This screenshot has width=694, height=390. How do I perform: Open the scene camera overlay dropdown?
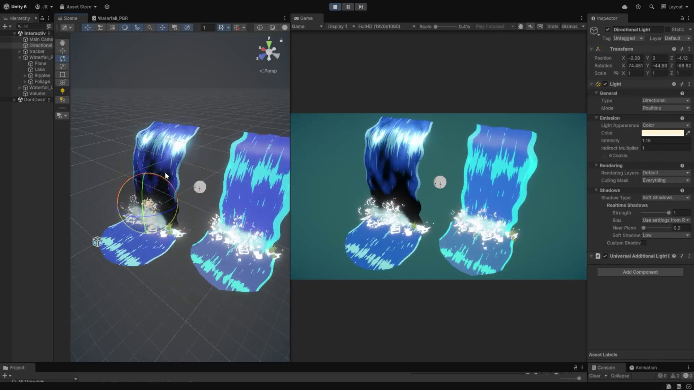pyautogui.click(x=62, y=116)
